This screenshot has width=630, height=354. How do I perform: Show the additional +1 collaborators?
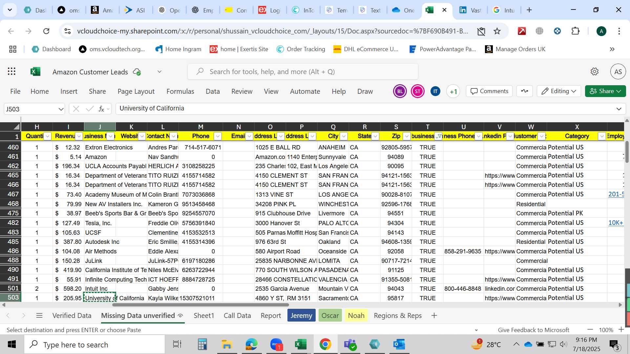click(453, 91)
